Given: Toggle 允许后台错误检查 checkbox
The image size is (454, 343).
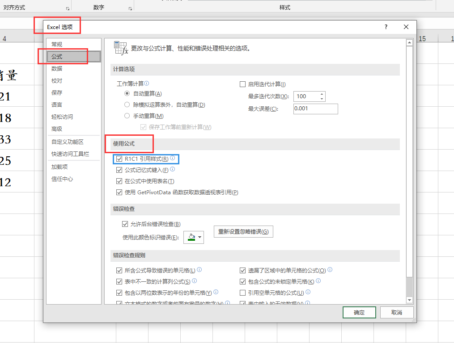Looking at the screenshot, I should [x=125, y=224].
